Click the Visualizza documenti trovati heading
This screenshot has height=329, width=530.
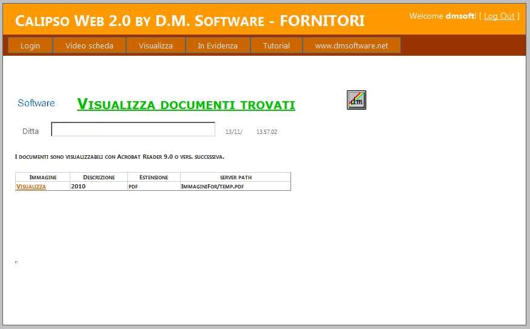(186, 104)
